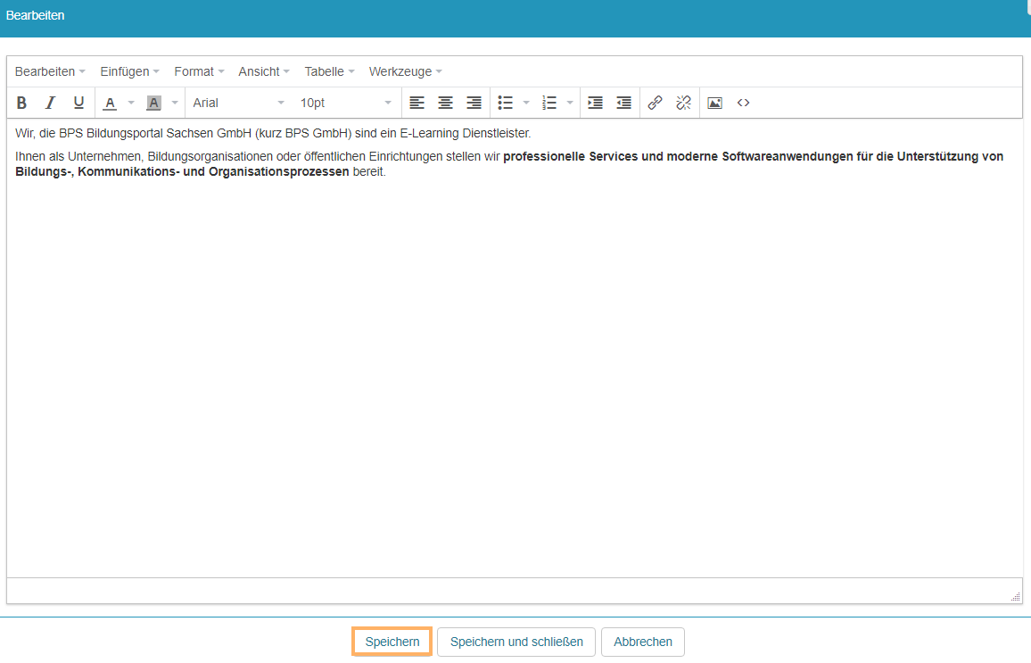Increase paragraph indent
The width and height of the screenshot is (1031, 663).
595,103
